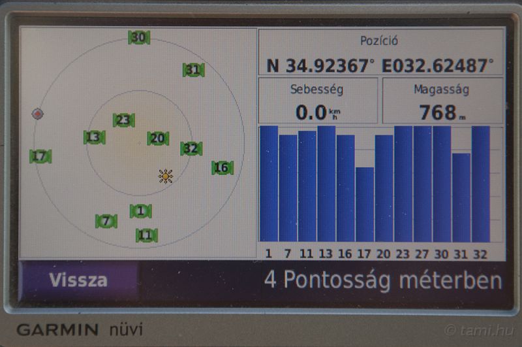Tap the Magasság altitude panel
522x347 pixels.
pos(442,101)
